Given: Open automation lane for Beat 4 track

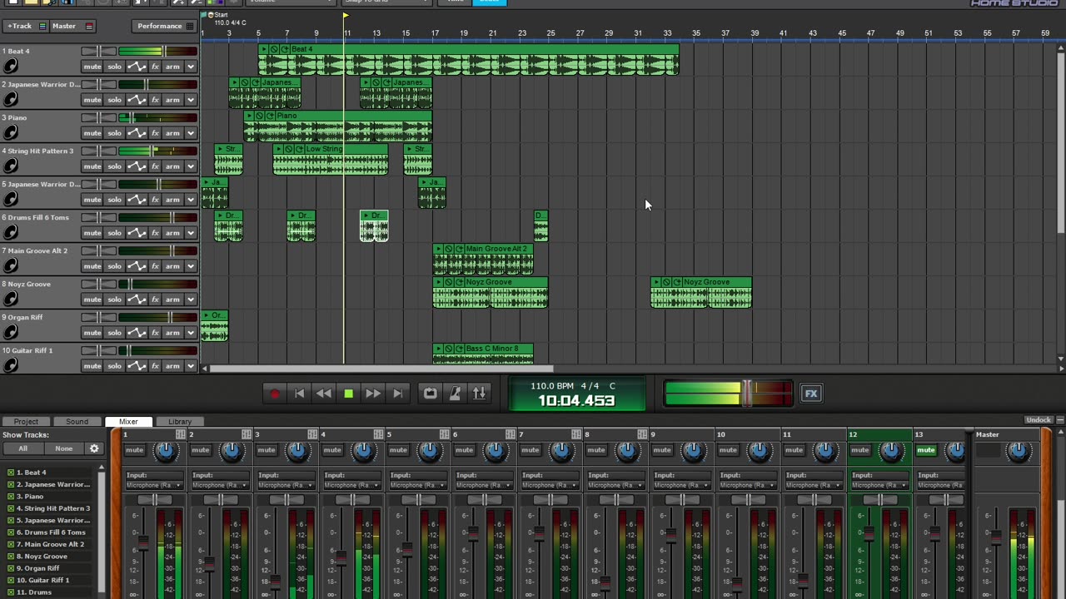Looking at the screenshot, I should click(137, 67).
